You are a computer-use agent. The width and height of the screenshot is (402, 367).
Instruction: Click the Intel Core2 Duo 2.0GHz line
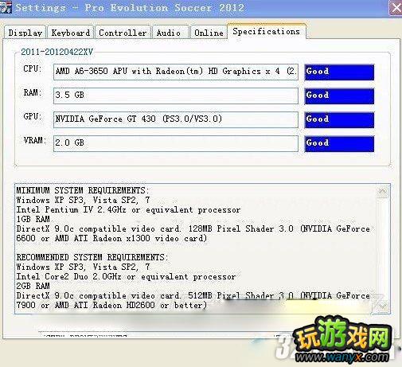pyautogui.click(x=126, y=276)
